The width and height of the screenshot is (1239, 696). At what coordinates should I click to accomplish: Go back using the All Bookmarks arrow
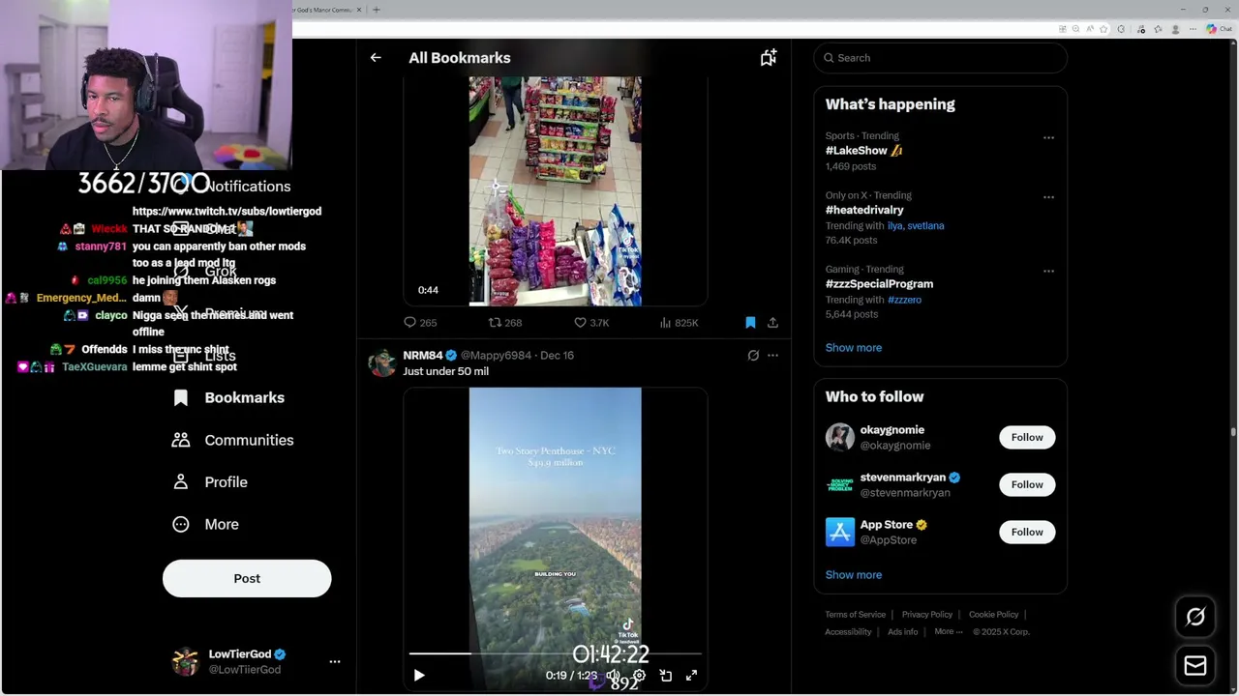[376, 58]
